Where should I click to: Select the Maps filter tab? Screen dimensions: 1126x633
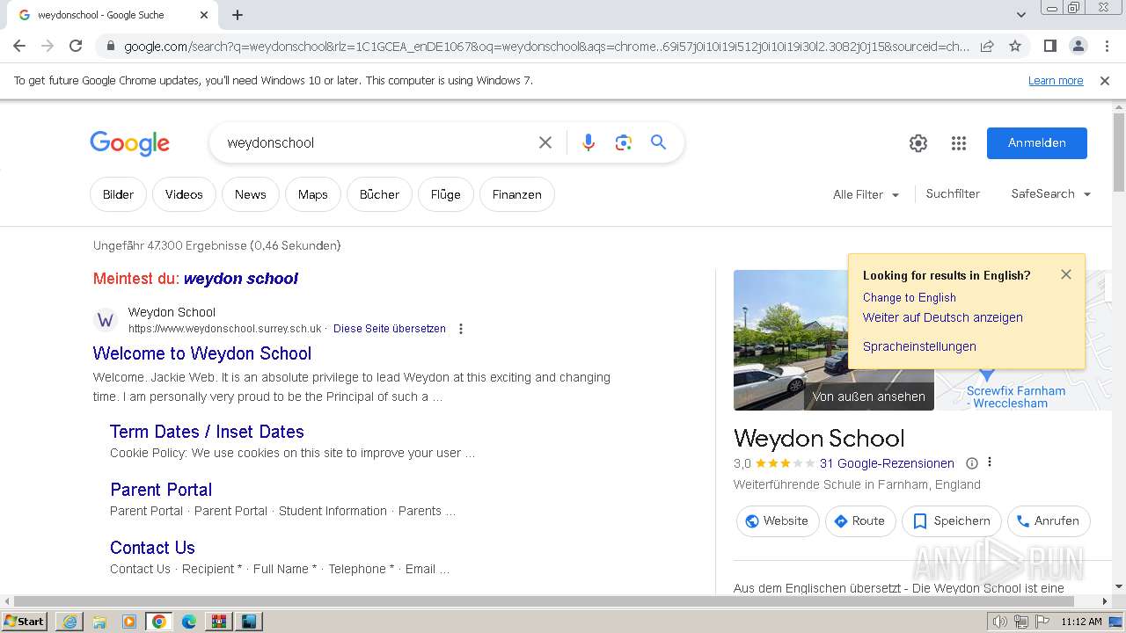312,194
